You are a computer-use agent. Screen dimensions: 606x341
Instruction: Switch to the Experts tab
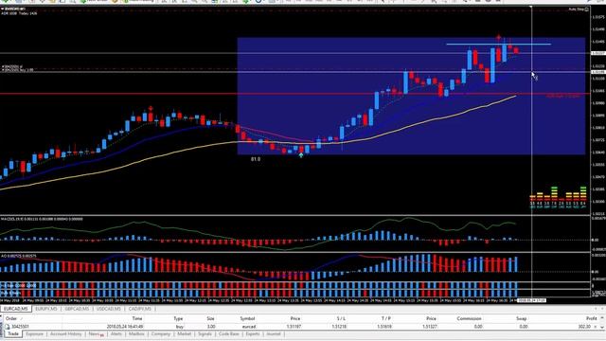tap(253, 333)
